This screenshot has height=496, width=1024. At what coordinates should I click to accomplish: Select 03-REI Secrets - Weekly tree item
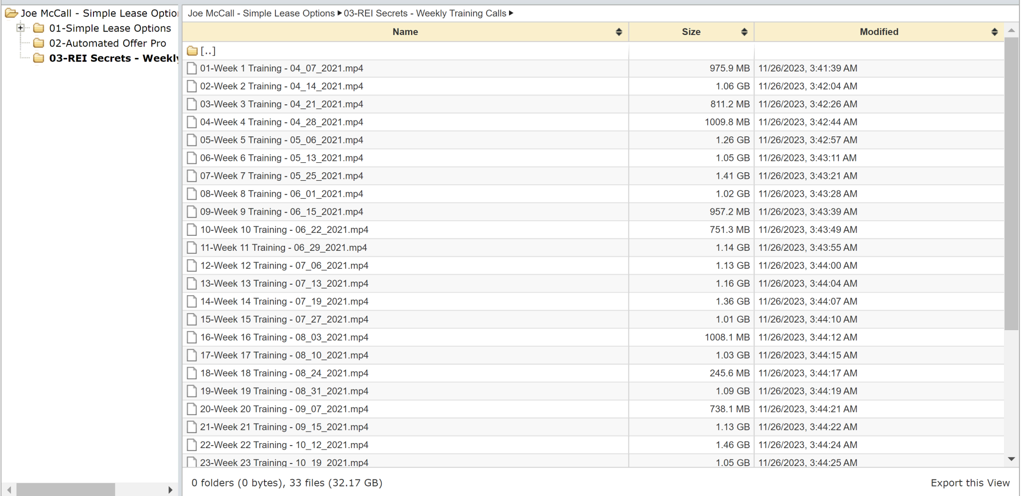(113, 58)
